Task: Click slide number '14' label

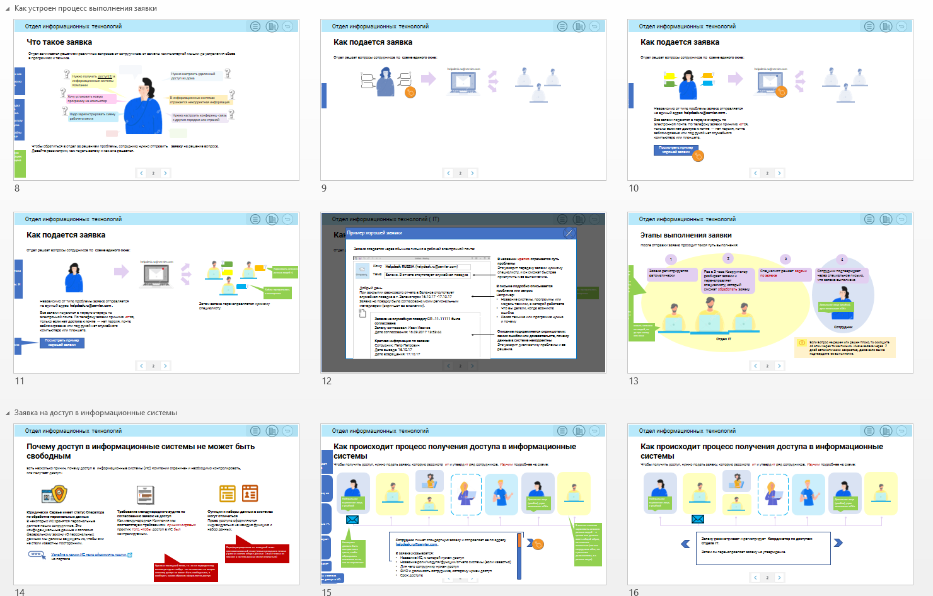Action: pos(20,592)
